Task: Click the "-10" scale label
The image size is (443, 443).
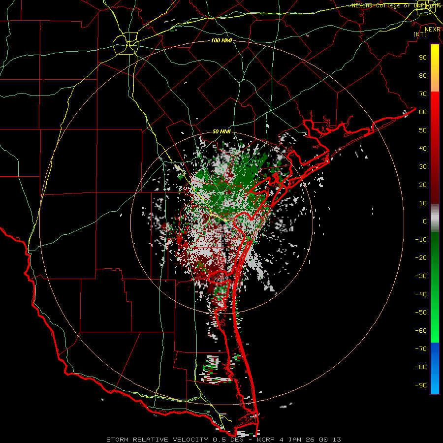Action: [x=421, y=240]
